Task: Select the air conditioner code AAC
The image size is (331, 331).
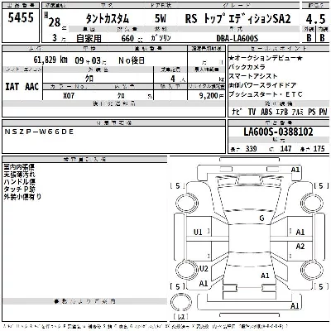Action: tap(31, 87)
